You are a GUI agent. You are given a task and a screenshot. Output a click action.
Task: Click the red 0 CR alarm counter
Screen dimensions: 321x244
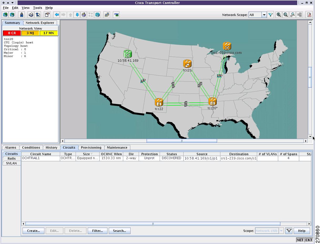point(12,33)
